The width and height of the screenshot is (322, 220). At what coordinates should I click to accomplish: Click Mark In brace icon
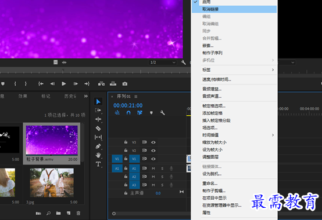pyautogui.click(x=15, y=83)
